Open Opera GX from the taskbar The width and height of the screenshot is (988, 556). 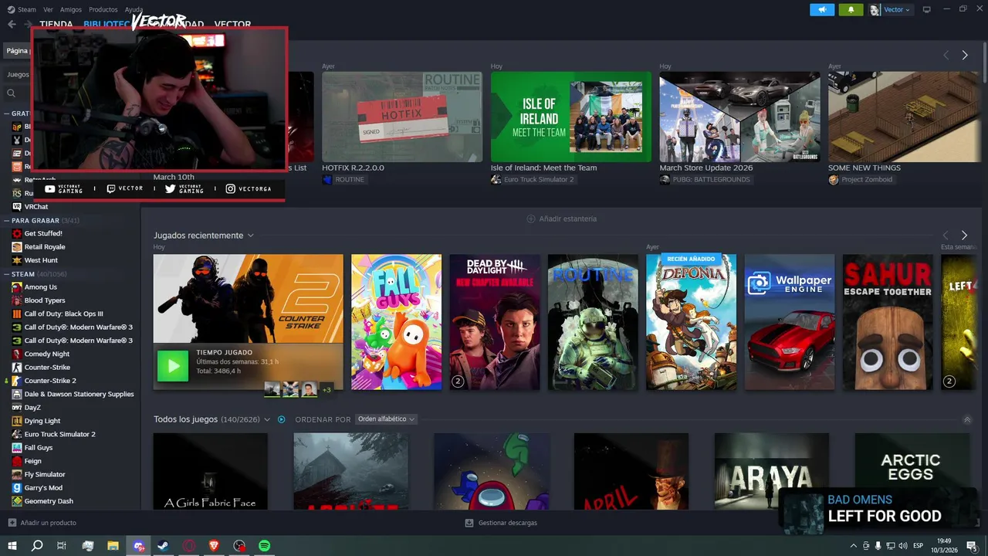click(188, 546)
